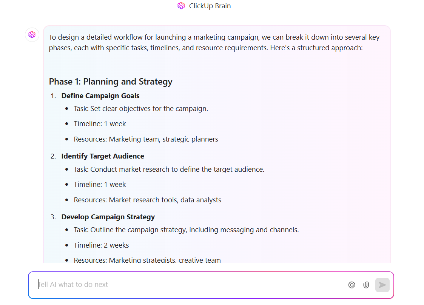Click 'Resources: Marketing strategists, creative team' line
Screen dimensions: 424x305
pos(147,260)
